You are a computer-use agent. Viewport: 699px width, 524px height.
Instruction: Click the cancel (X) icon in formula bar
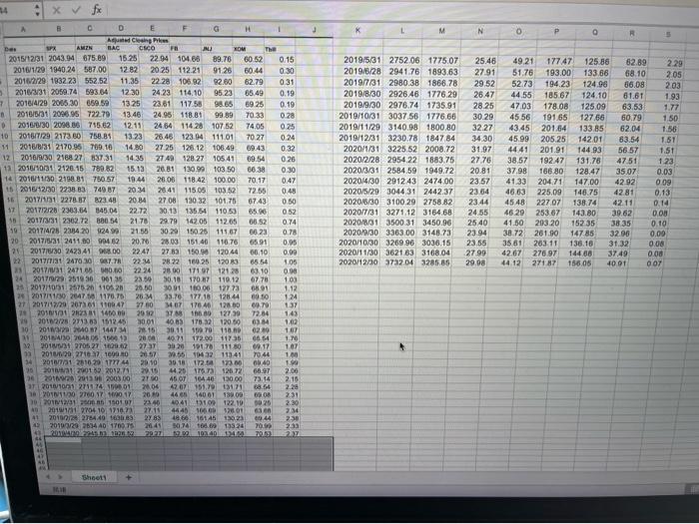57,10
